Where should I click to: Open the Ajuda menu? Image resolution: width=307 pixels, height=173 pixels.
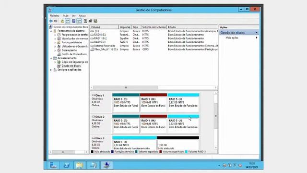pyautogui.click(x=82, y=15)
